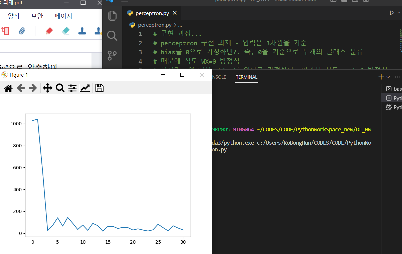The height and width of the screenshot is (254, 402).
Task: Save Figure 1 using the floppy disk icon
Action: coord(99,88)
